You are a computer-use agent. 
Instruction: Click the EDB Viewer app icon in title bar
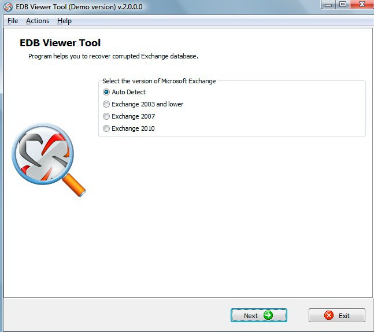tap(8, 7)
